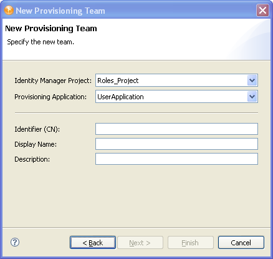273x259 pixels.
Task: Go back with the Back button
Action: (93, 243)
